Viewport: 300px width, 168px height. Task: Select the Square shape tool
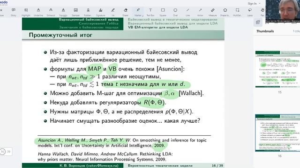163,12
